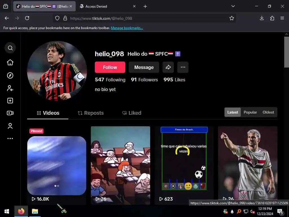Open TikTok search icon in sidebar
The image size is (289, 217).
tap(10, 48)
